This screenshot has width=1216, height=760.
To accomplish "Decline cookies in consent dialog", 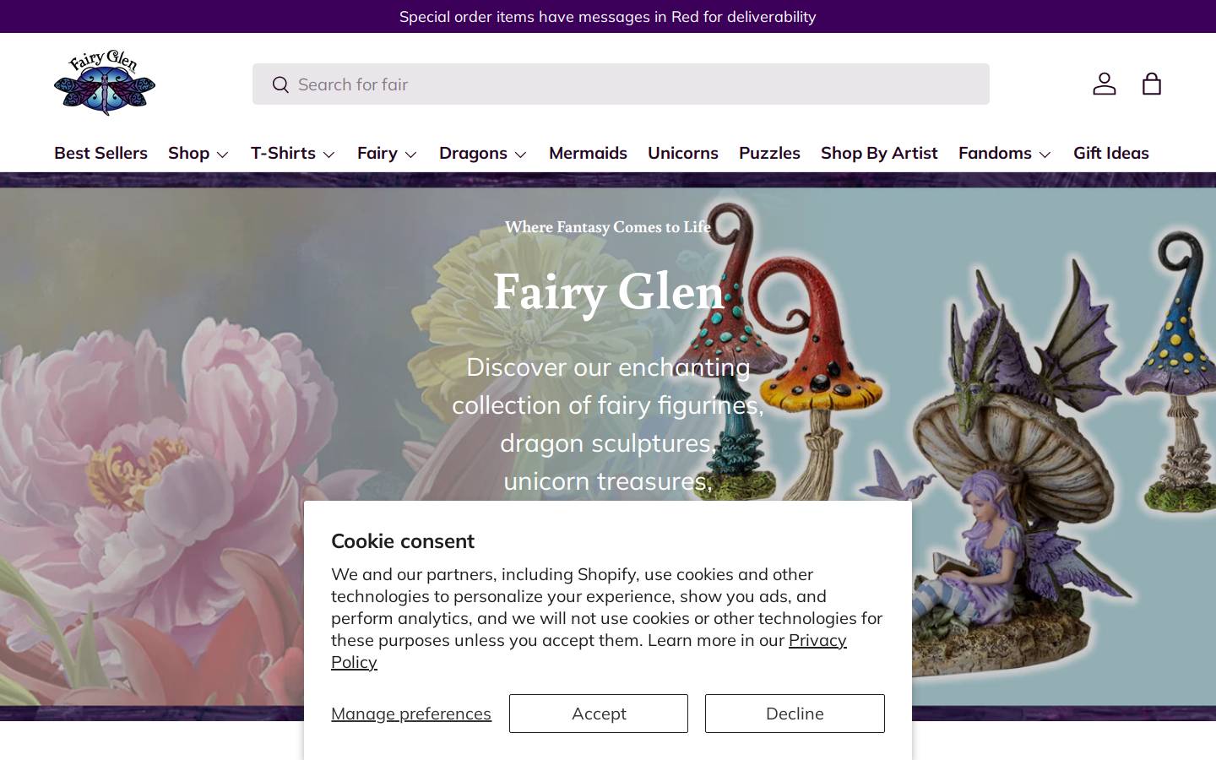I will (x=795, y=714).
